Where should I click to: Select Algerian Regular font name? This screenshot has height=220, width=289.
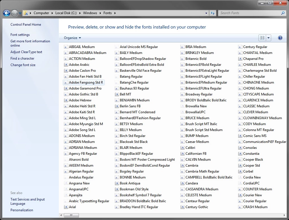(81, 172)
